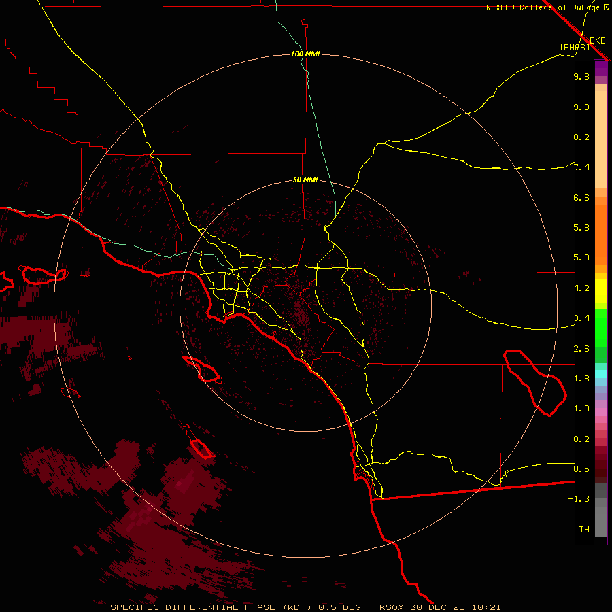612x612 pixels.
Task: Pick the pink band beside 1.0
Action: tap(600, 412)
